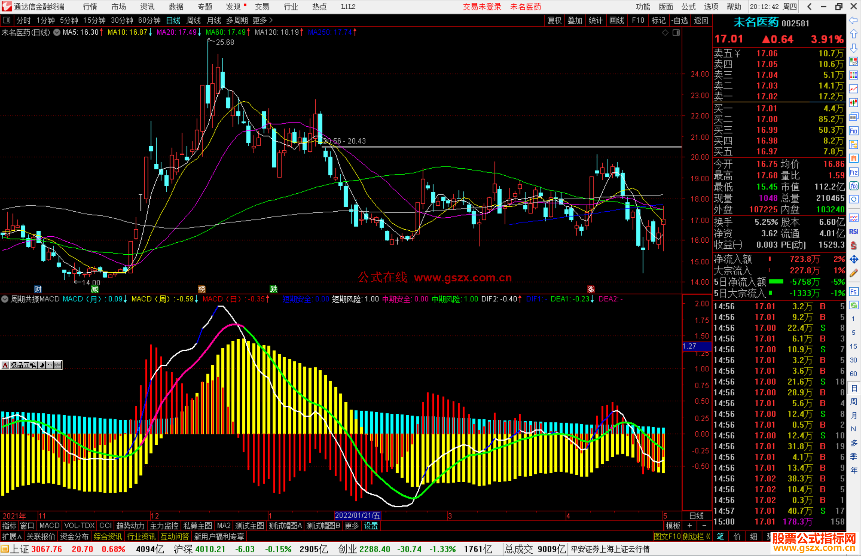The image size is (861, 556).
Task: Click the 财 event marker on chart
Action: pyautogui.click(x=38, y=289)
